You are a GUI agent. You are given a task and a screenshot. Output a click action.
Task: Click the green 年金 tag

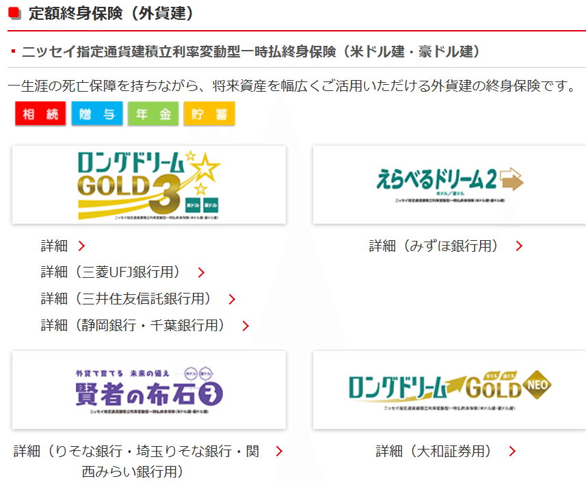[153, 114]
